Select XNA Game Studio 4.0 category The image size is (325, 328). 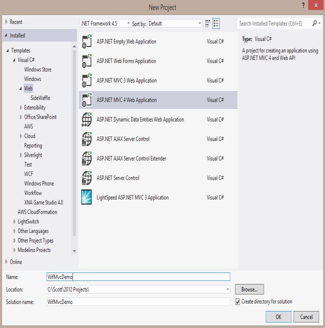point(43,202)
